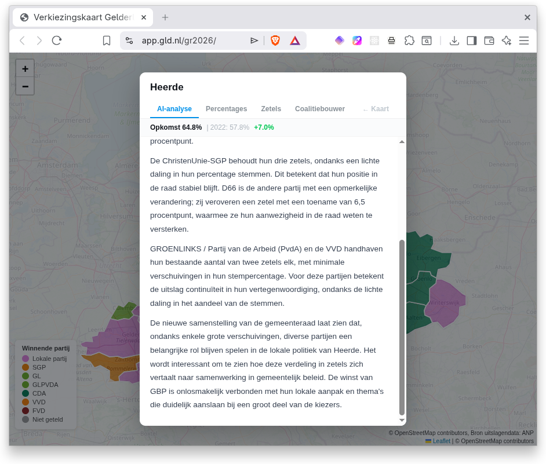Open the downloads icon in the toolbar
546x464 pixels.
454,41
